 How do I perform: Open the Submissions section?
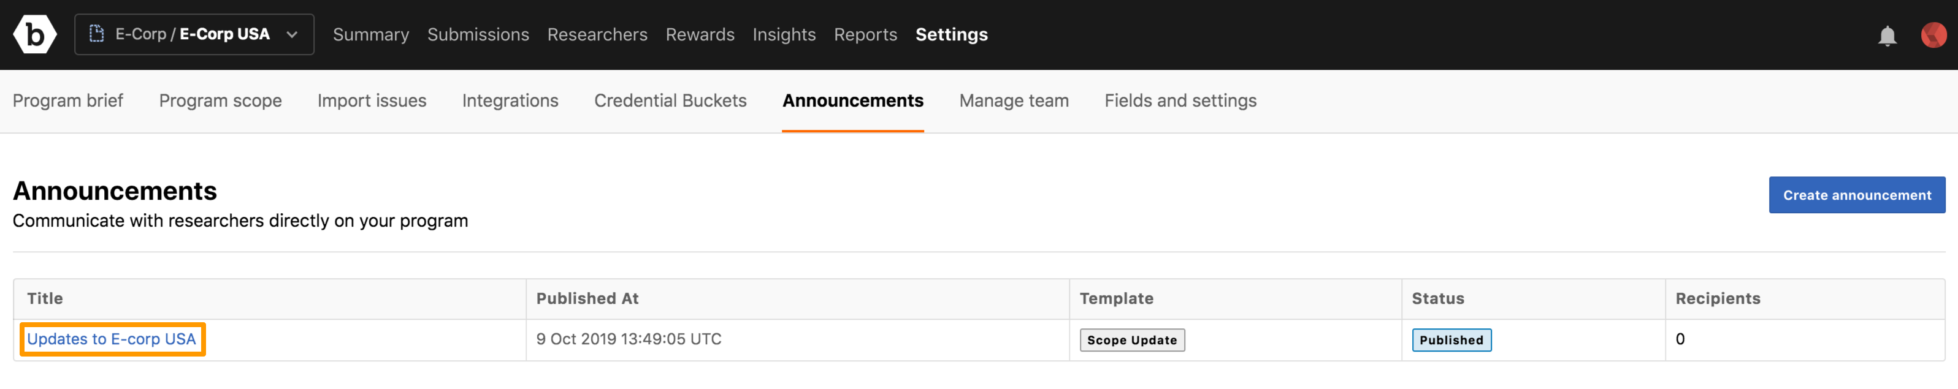478,34
